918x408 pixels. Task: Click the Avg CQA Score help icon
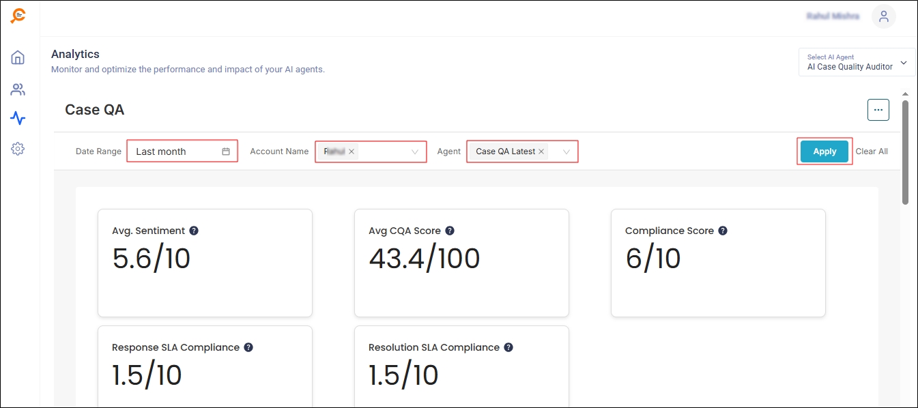point(450,231)
